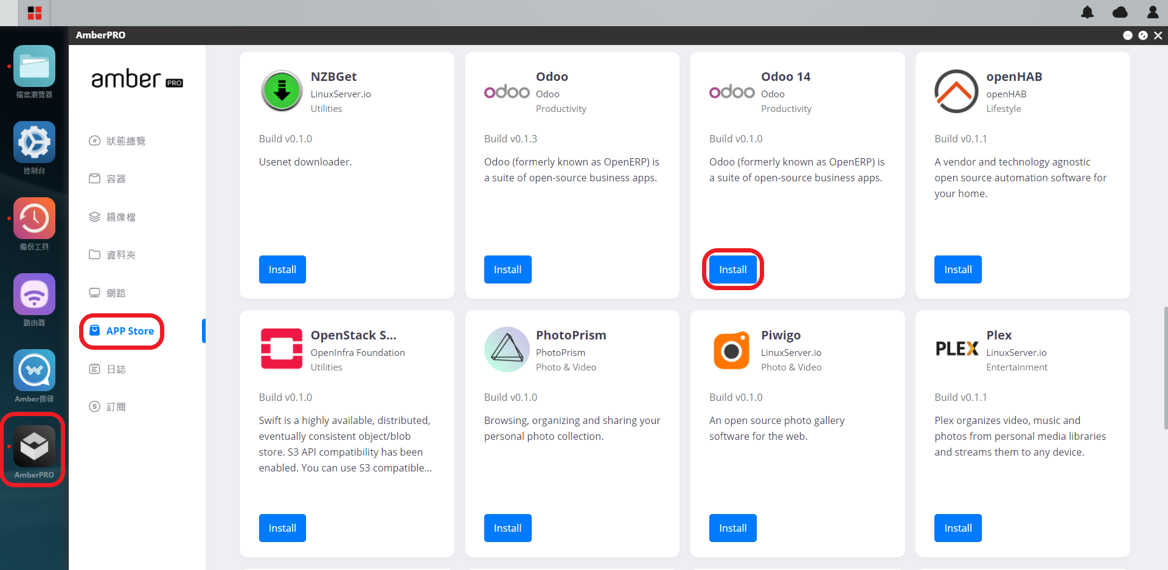Click the PhotoPrism app title

(x=571, y=335)
